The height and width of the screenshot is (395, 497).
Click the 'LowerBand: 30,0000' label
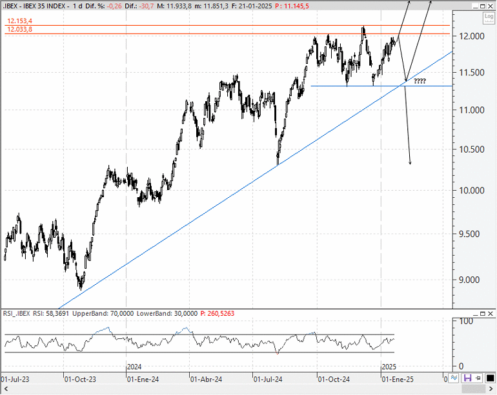click(x=167, y=314)
